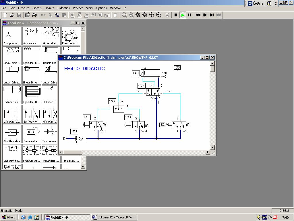
Task: Open the Execute menu
Action: tap(24, 8)
